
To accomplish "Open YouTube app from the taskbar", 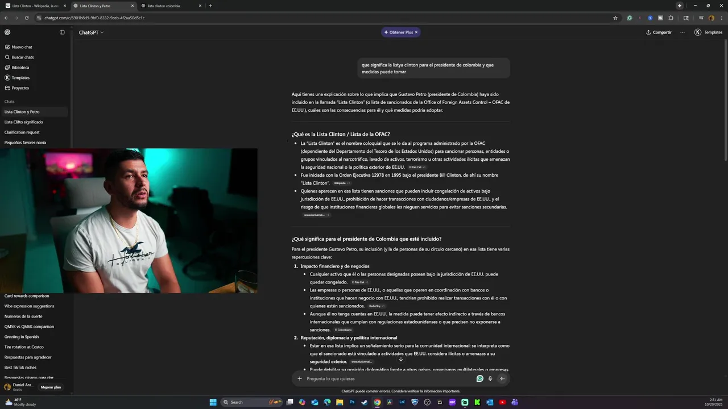I will click(x=502, y=402).
